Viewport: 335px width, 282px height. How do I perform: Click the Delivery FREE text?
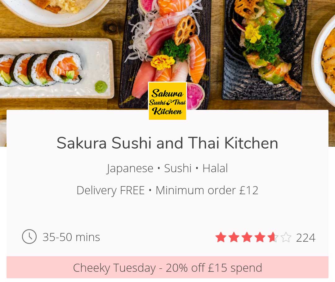(x=111, y=190)
